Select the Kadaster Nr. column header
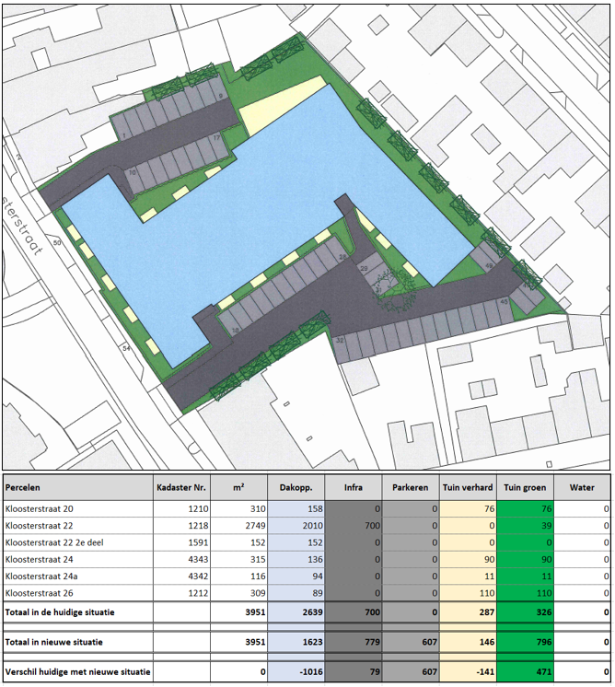The height and width of the screenshot is (687, 615). tap(181, 487)
